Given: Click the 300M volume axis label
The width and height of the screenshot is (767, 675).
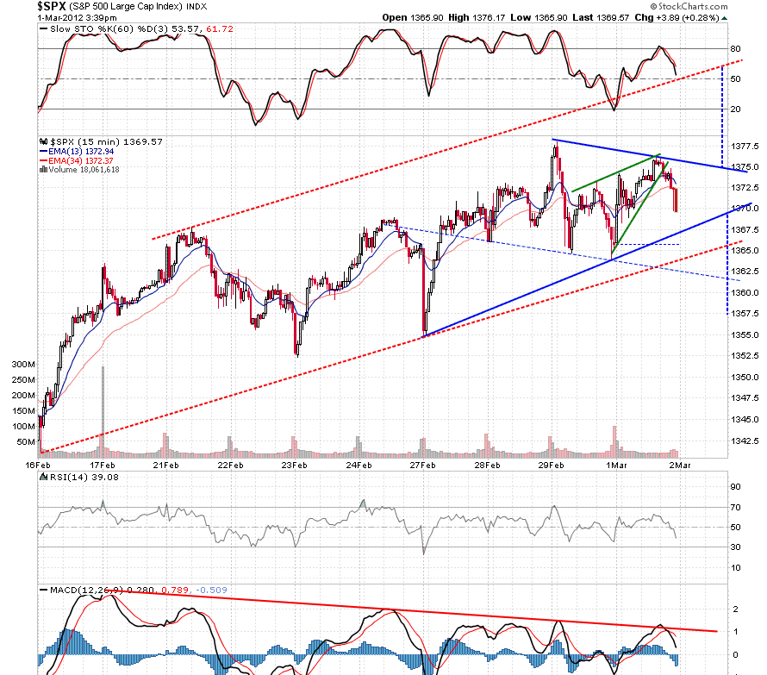Looking at the screenshot, I should (x=23, y=365).
